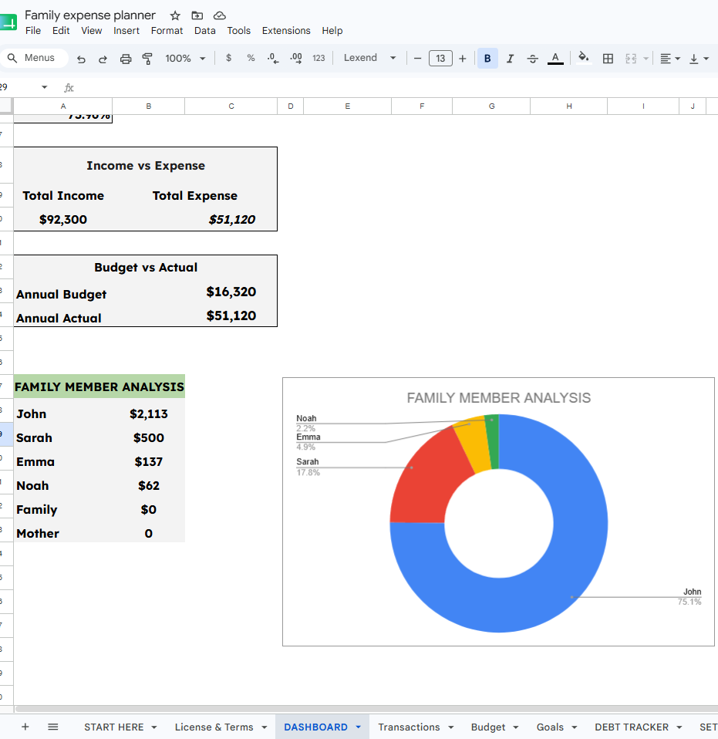Increase decimal places
The height and width of the screenshot is (739, 718).
click(296, 59)
